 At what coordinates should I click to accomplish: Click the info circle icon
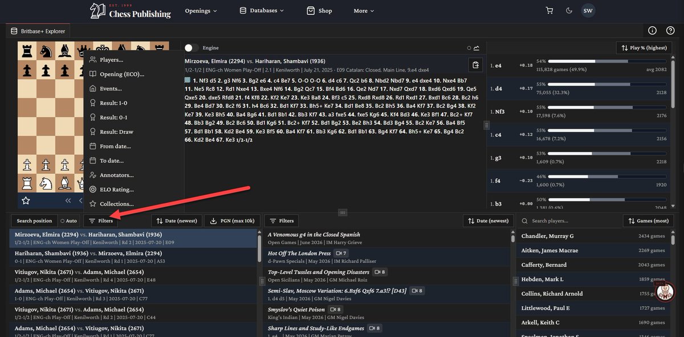653,31
